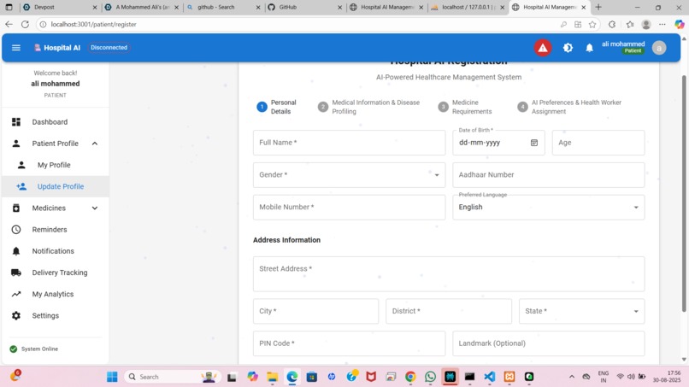Open Notifications in the sidebar
The image size is (689, 387).
coord(56,251)
